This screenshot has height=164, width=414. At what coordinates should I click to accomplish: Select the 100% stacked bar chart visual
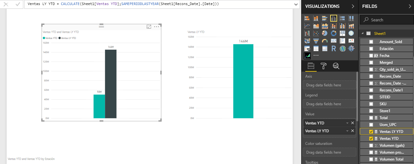342,18
